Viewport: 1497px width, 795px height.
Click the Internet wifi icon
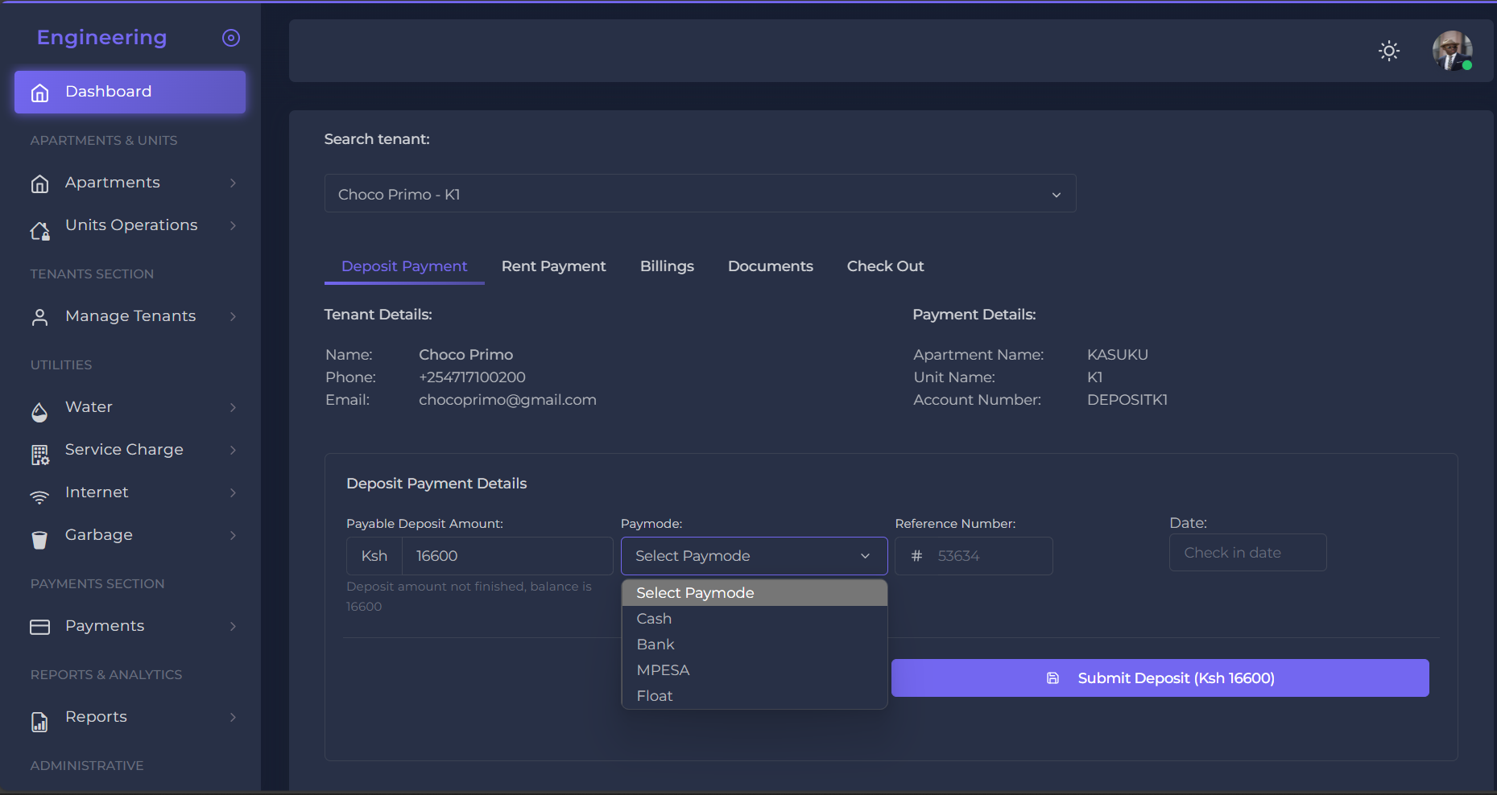coord(39,497)
